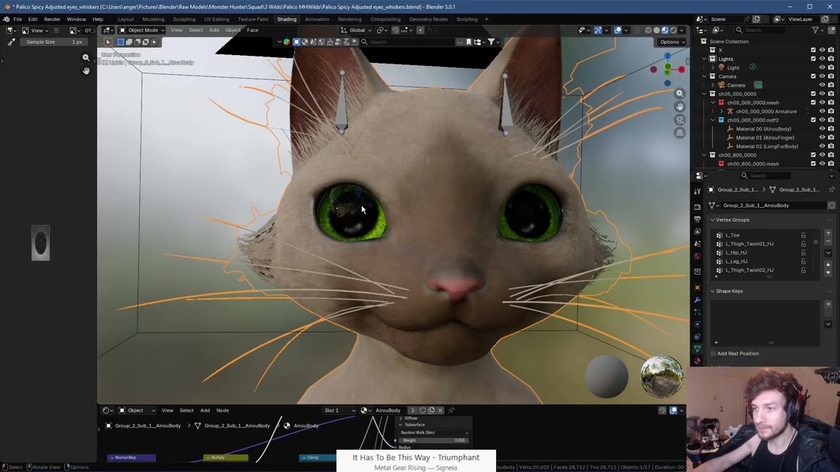
Task: Open the View Layer properties tab
Action: click(697, 231)
